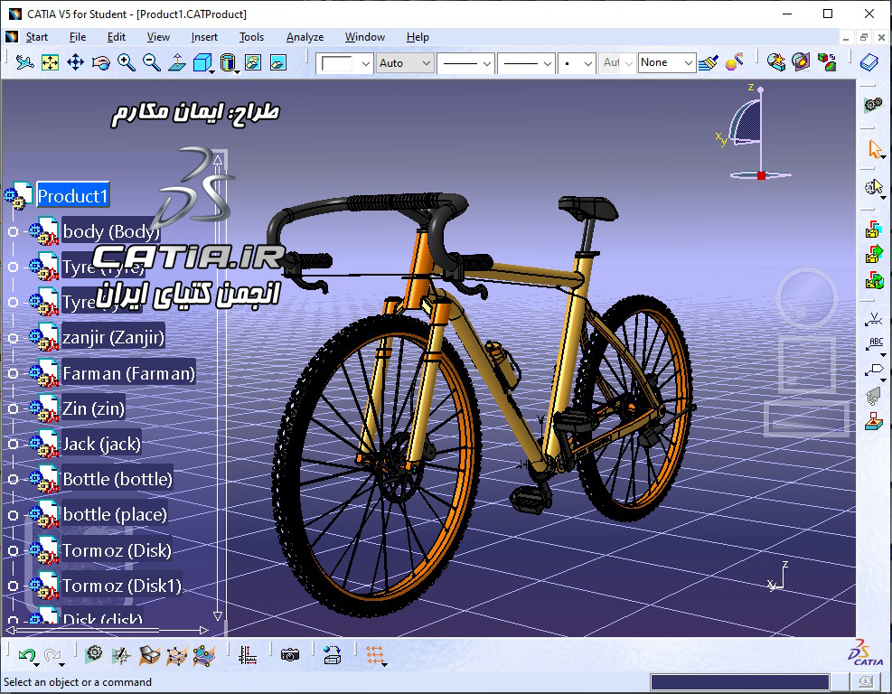Image resolution: width=892 pixels, height=694 pixels.
Task: Activate the Rotate view tool
Action: 100,62
